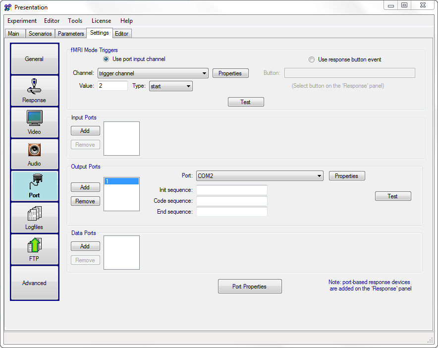
Task: Open the Response settings panel
Action: tap(34, 91)
